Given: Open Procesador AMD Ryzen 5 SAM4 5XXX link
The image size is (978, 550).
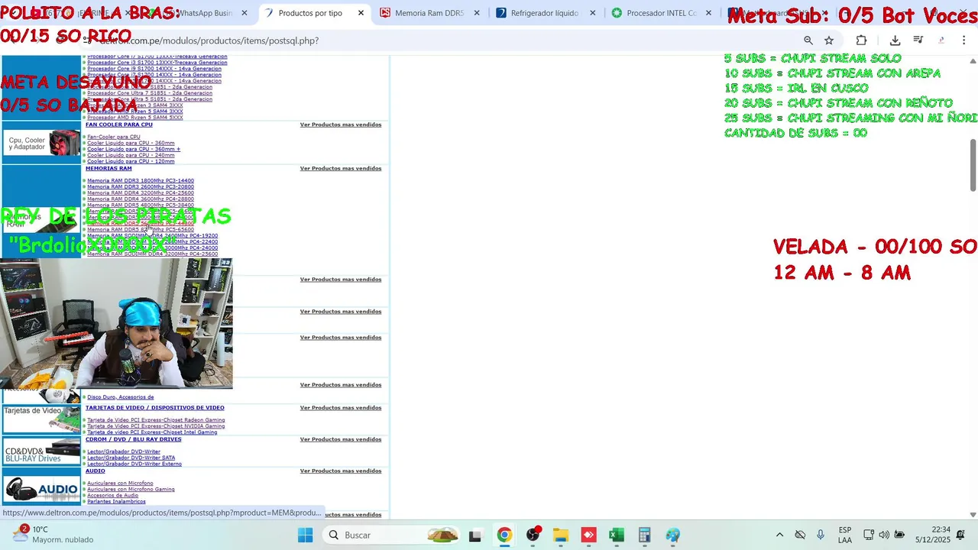Looking at the screenshot, I should point(134,118).
